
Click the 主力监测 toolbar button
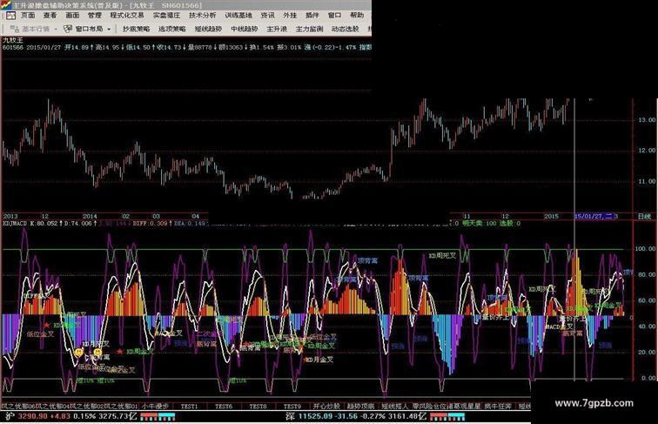(x=309, y=29)
